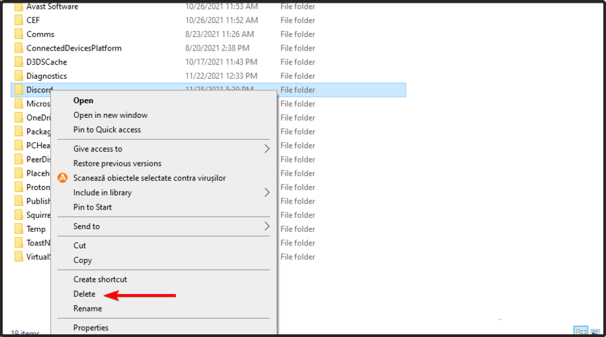Image resolution: width=606 pixels, height=337 pixels.
Task: Click the D3DSCache folder icon
Action: pyautogui.click(x=19, y=62)
